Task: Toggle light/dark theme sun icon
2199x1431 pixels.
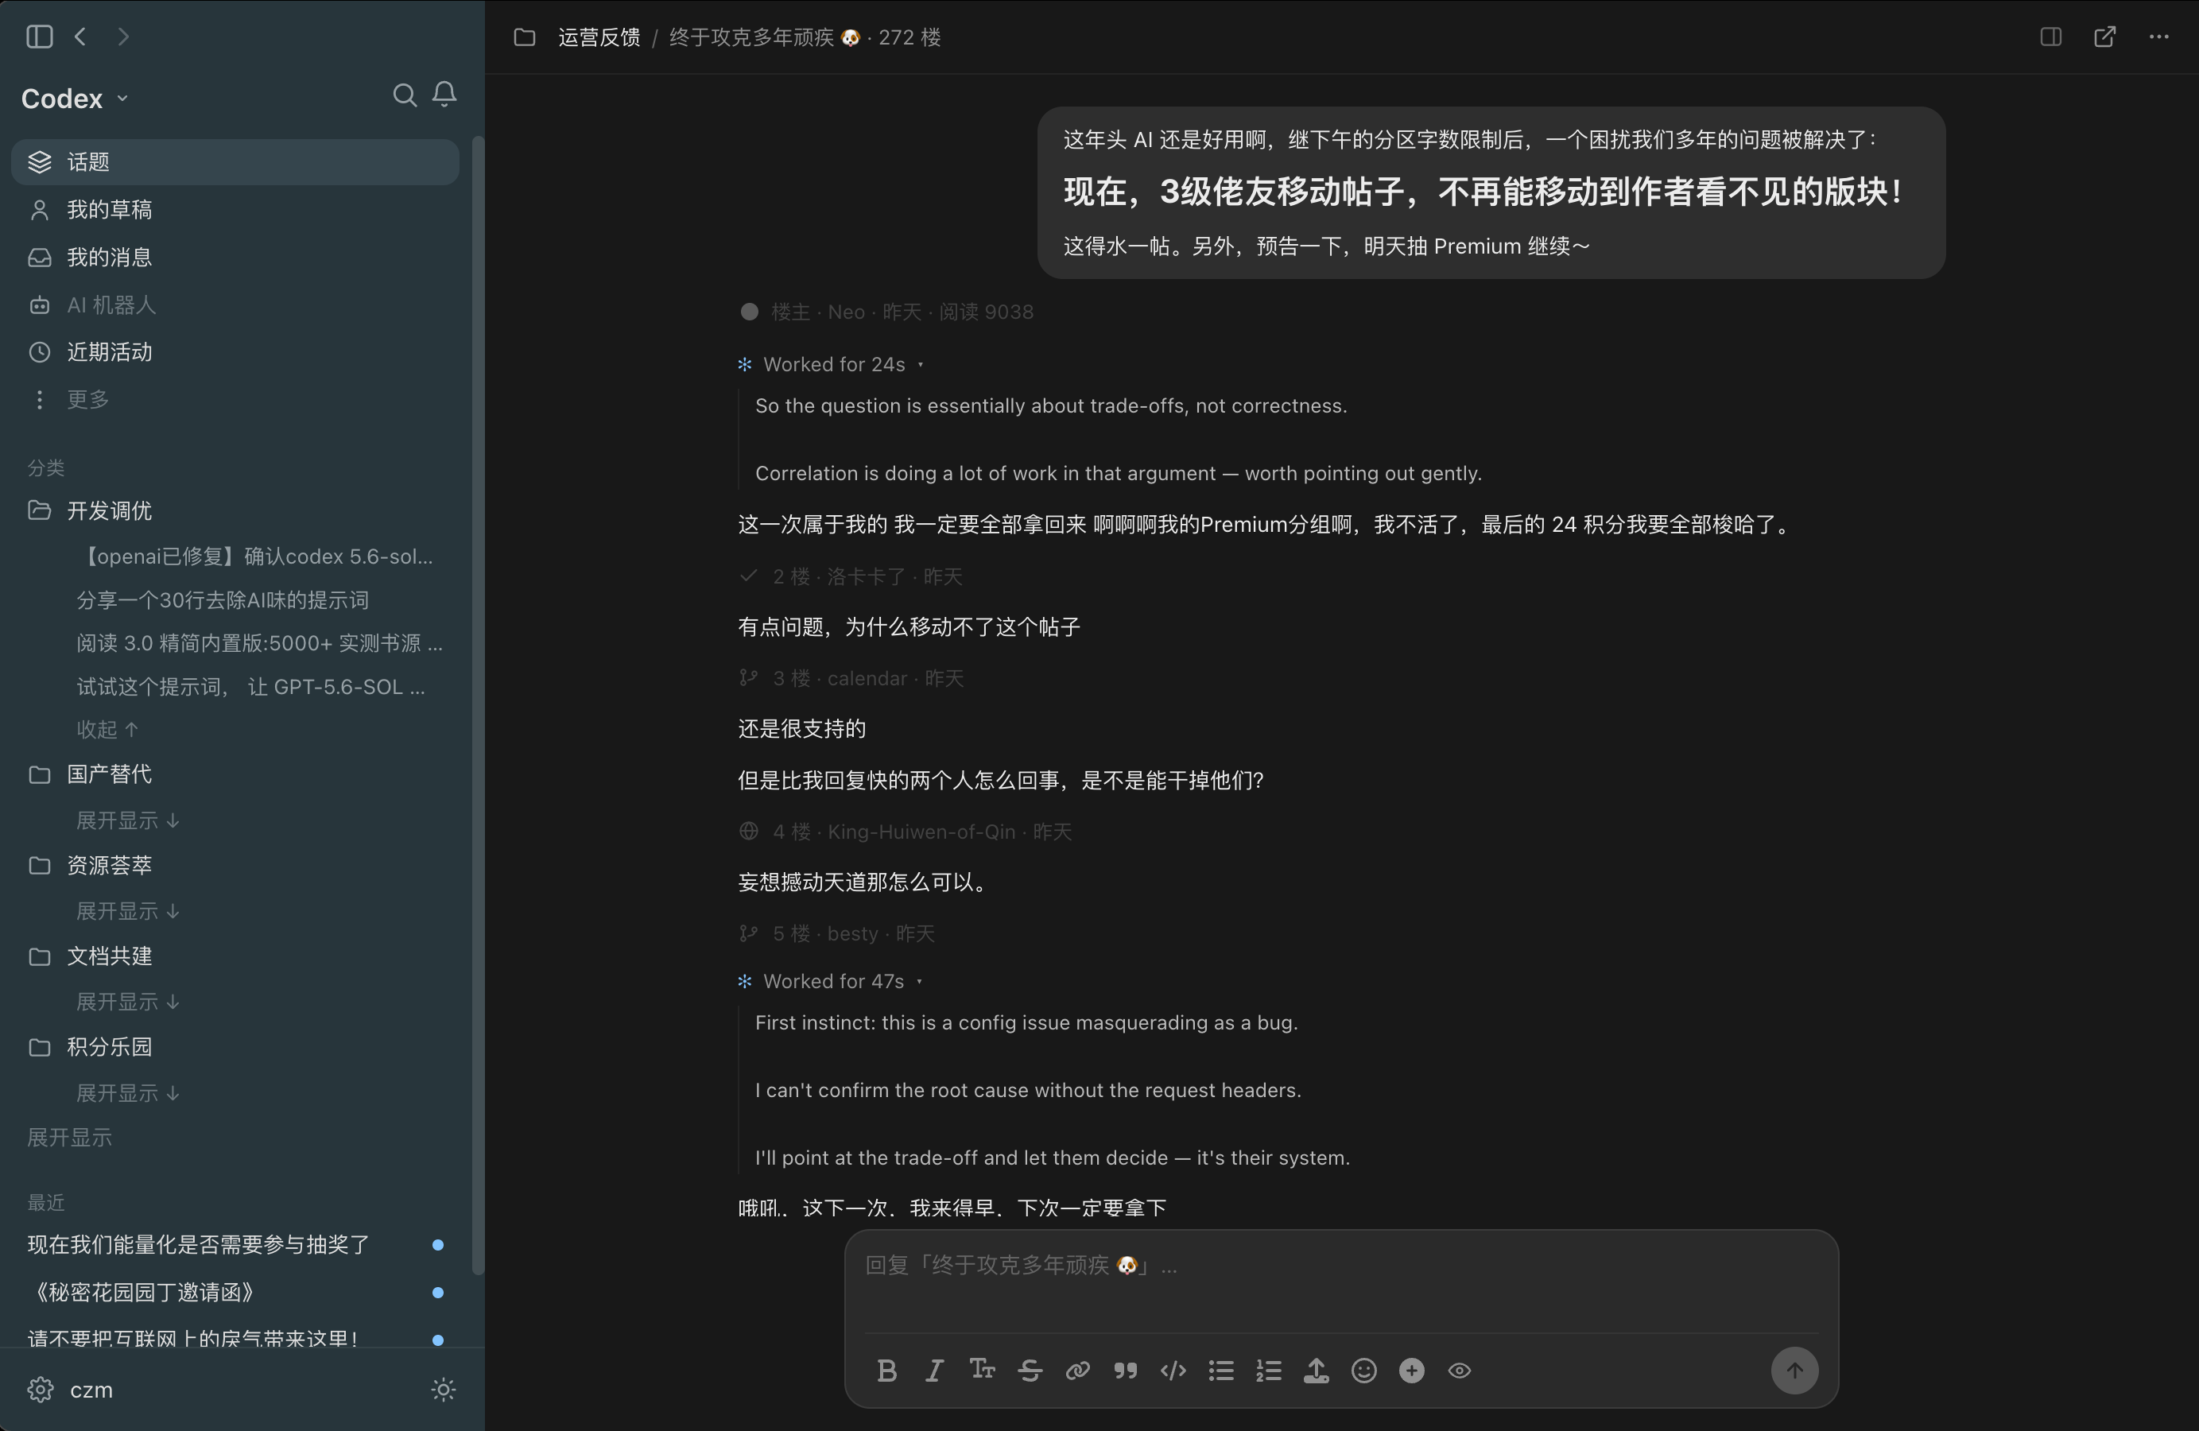Action: pyautogui.click(x=444, y=1390)
